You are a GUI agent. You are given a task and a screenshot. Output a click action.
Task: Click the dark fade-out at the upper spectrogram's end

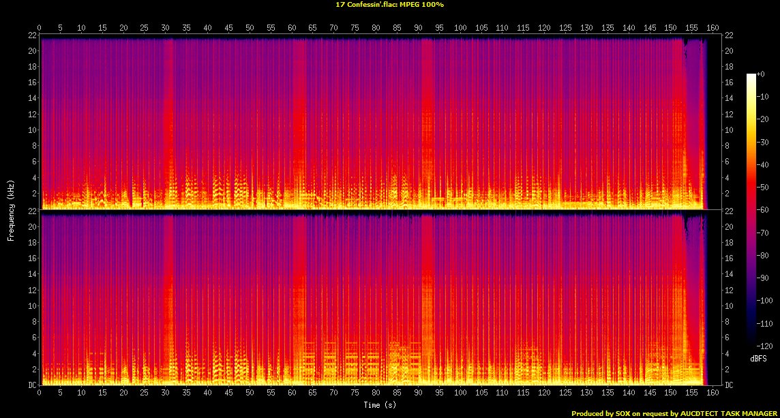pyautogui.click(x=713, y=123)
